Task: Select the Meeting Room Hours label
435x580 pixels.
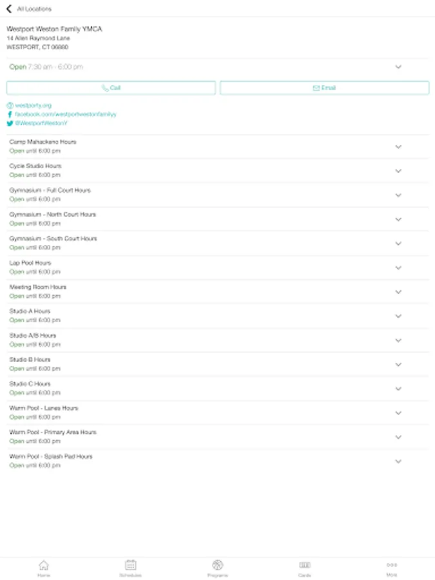Action: 38,287
